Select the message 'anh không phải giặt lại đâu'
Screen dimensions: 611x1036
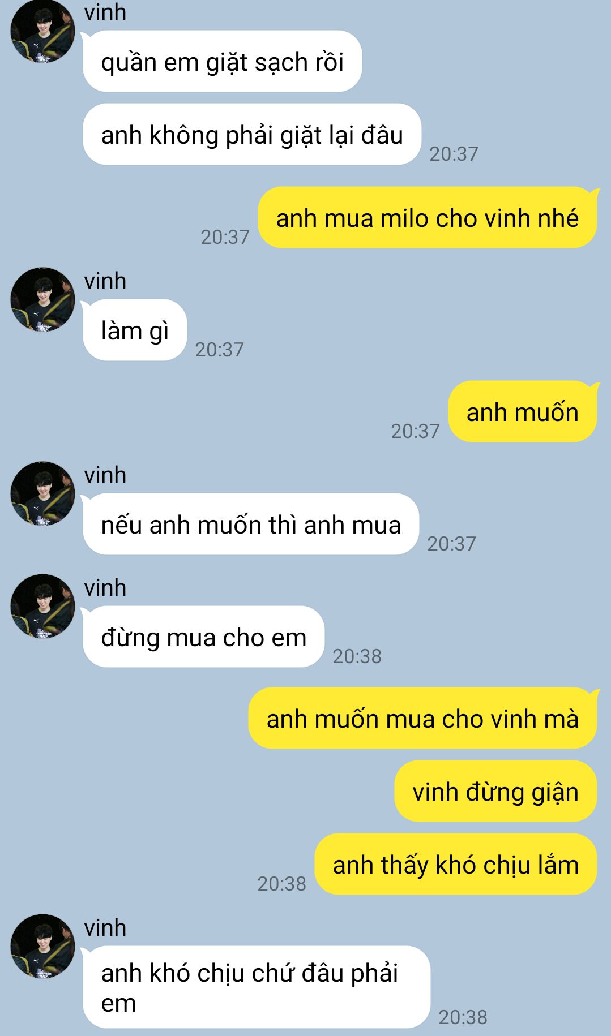pyautogui.click(x=252, y=135)
